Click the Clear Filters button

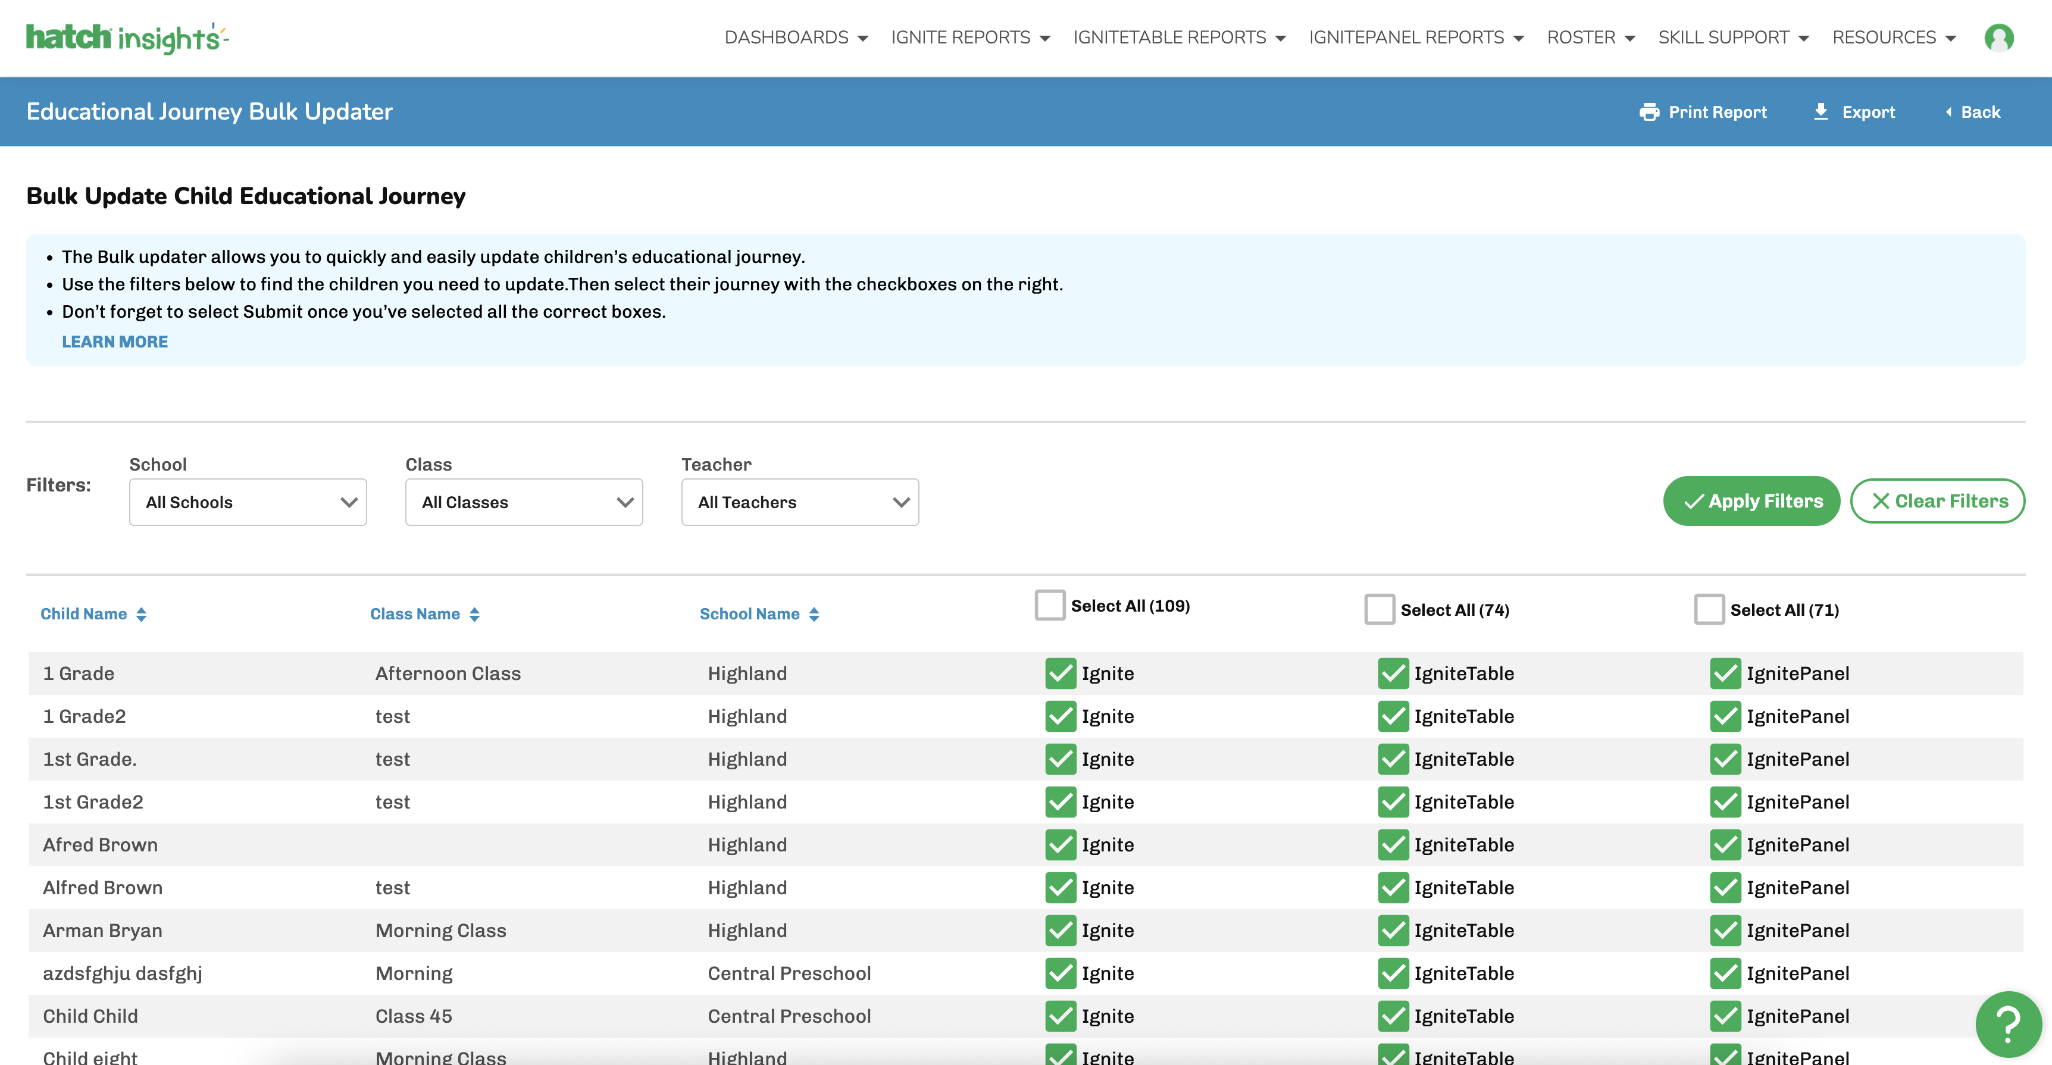pyautogui.click(x=1937, y=501)
